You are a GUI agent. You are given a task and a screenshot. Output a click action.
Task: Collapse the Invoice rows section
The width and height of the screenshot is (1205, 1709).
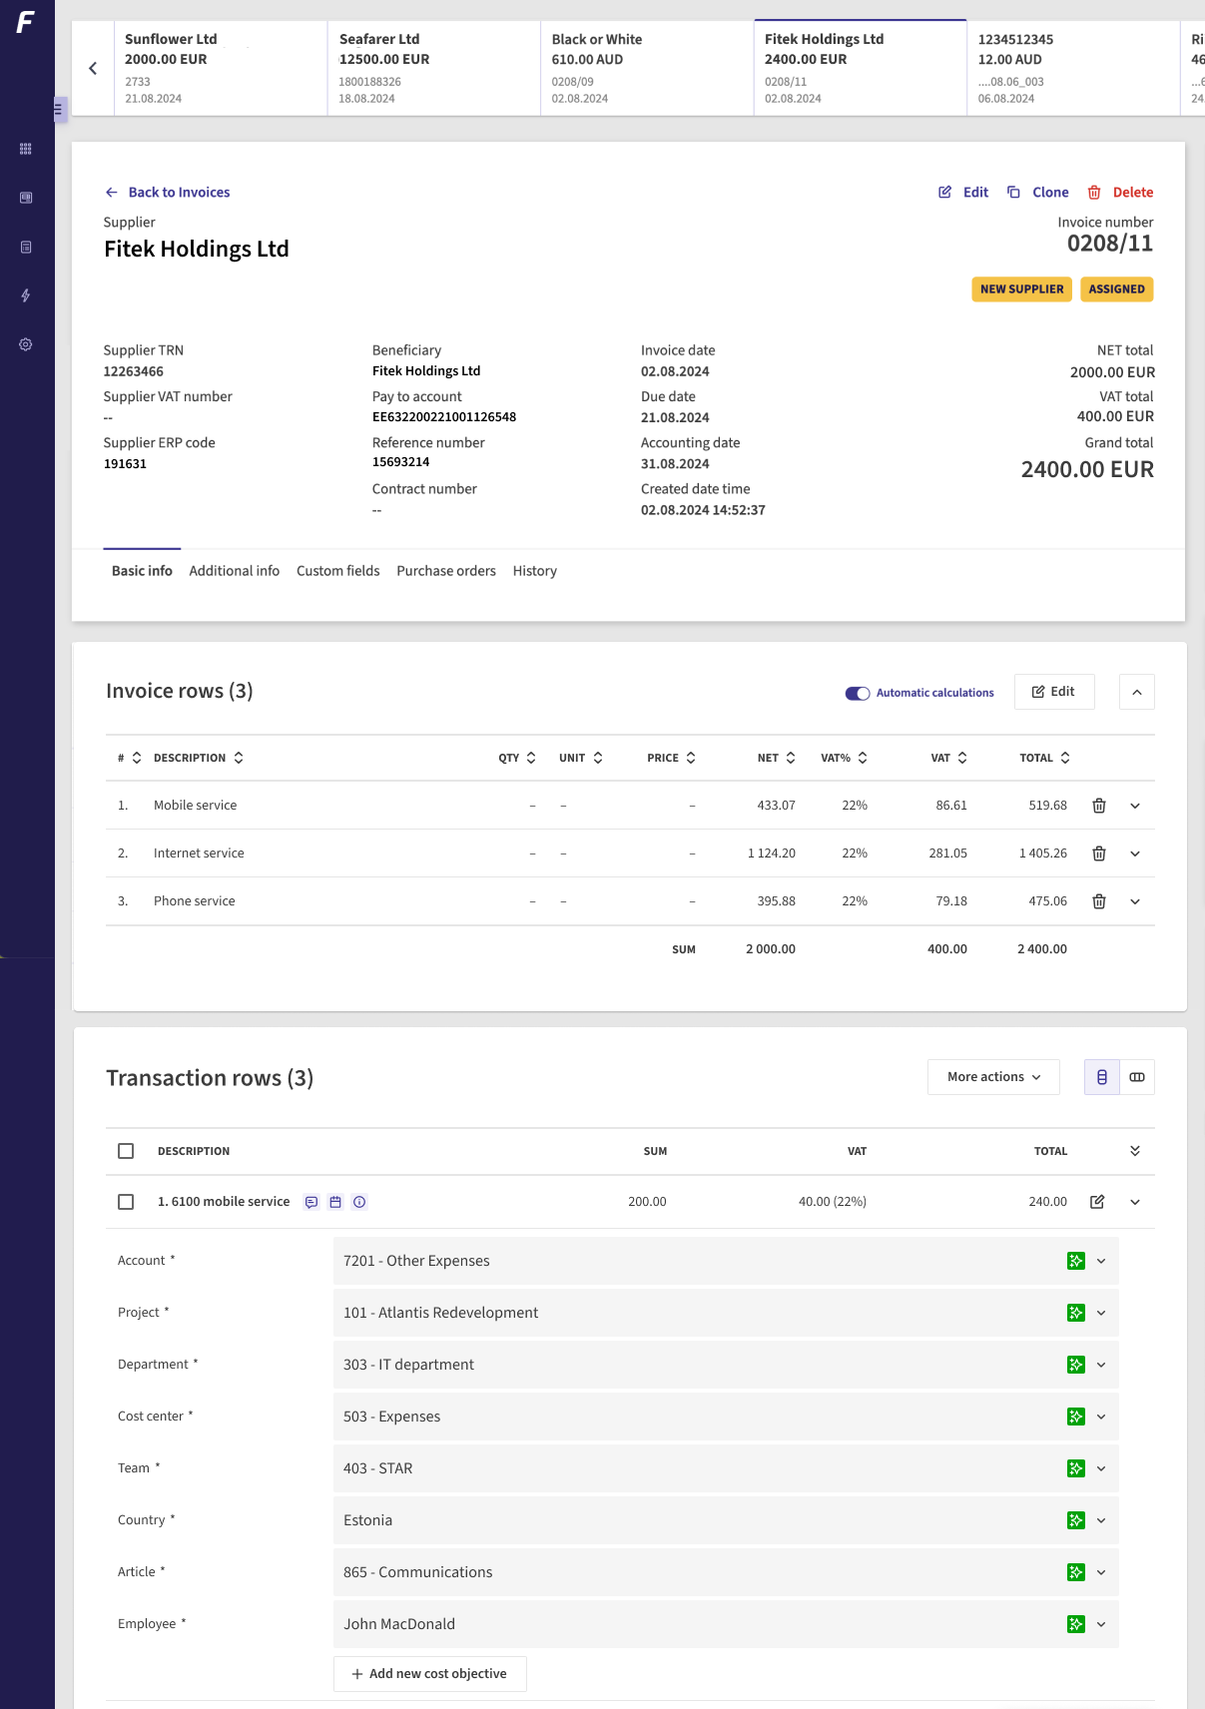pos(1137,692)
